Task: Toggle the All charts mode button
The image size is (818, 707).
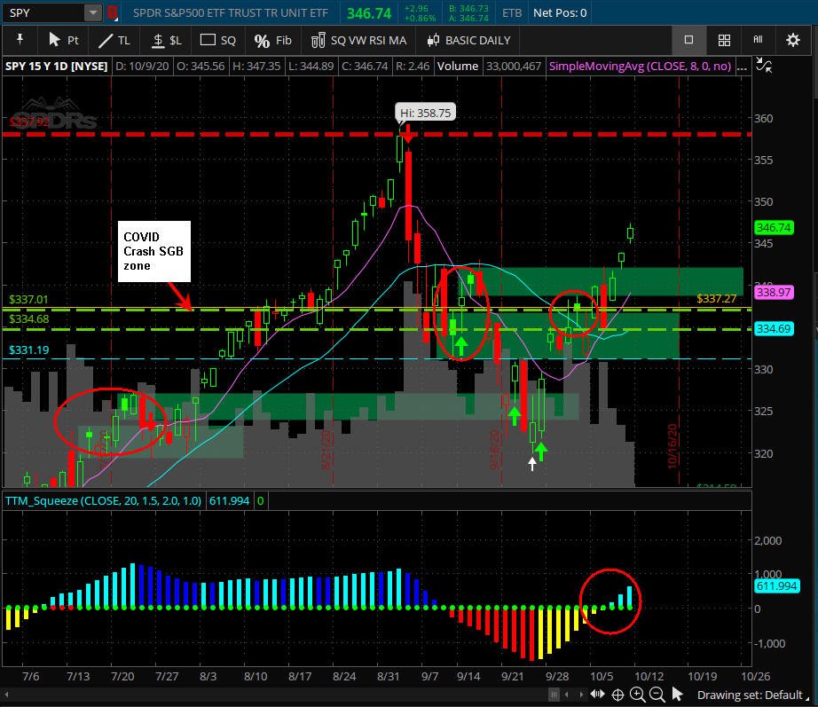Action: (x=758, y=40)
